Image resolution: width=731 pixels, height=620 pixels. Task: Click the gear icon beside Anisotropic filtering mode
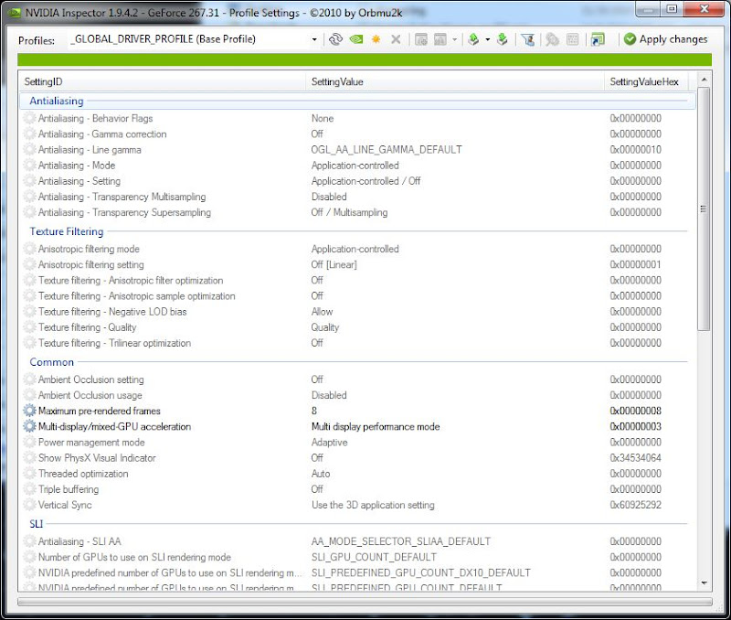click(29, 249)
